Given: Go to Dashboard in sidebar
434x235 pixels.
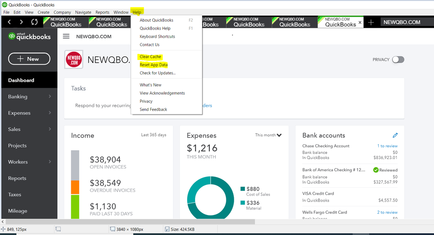Looking at the screenshot, I should (x=30, y=80).
